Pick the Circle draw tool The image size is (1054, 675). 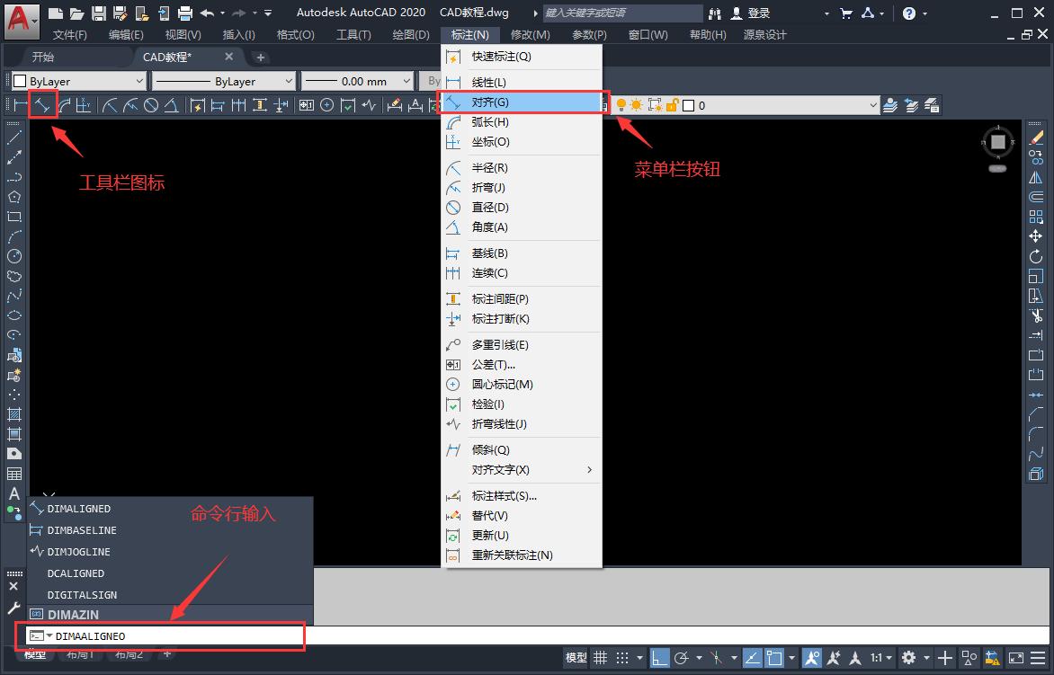pos(14,256)
